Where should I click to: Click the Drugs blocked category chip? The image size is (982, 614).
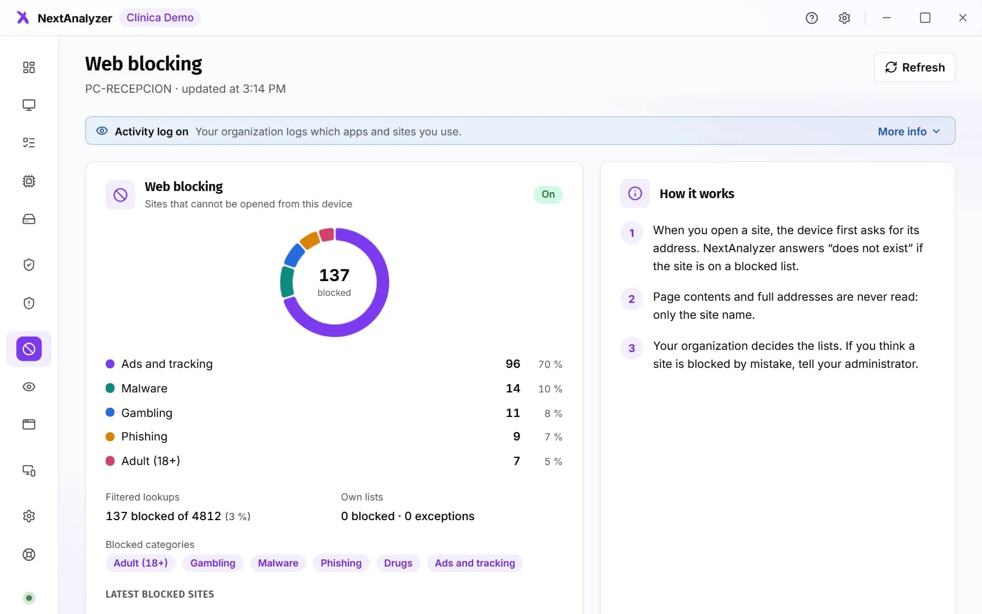(398, 563)
